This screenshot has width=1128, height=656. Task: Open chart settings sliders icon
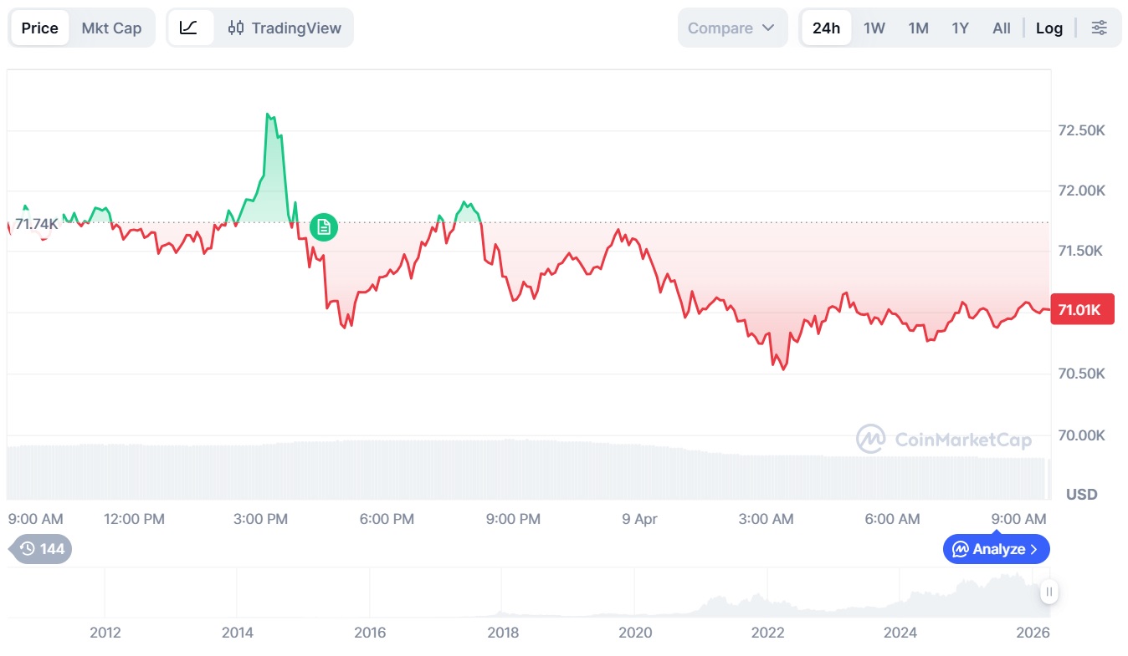coord(1100,28)
